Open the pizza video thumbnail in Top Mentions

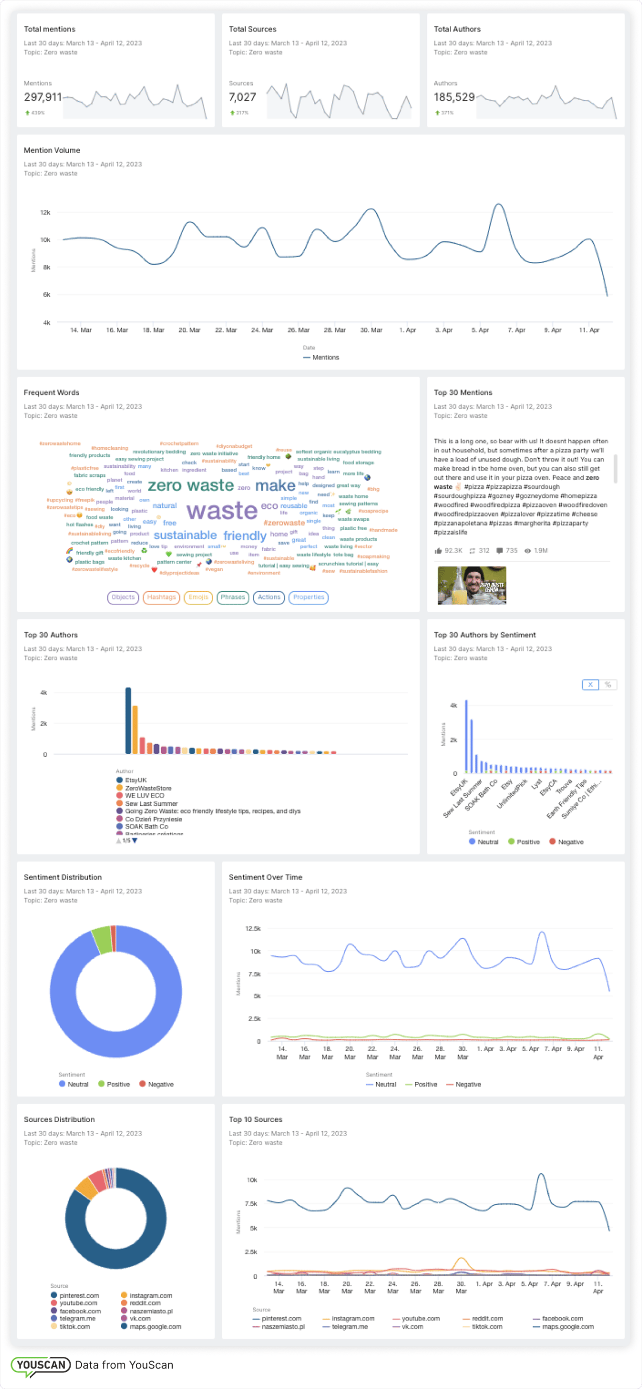(471, 585)
